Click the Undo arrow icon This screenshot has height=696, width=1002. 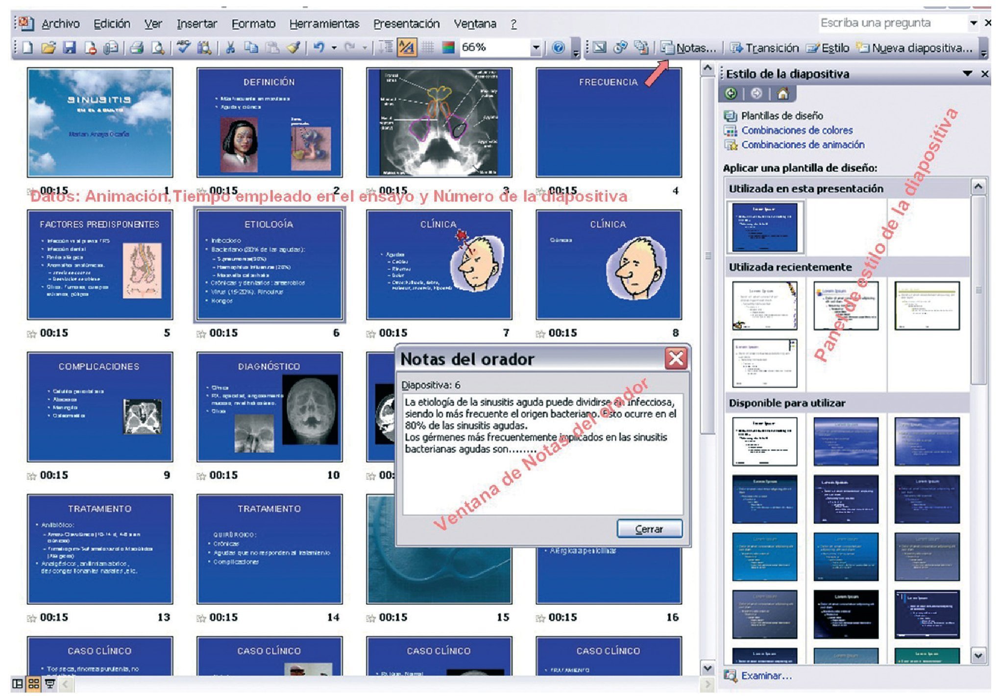pyautogui.click(x=319, y=48)
